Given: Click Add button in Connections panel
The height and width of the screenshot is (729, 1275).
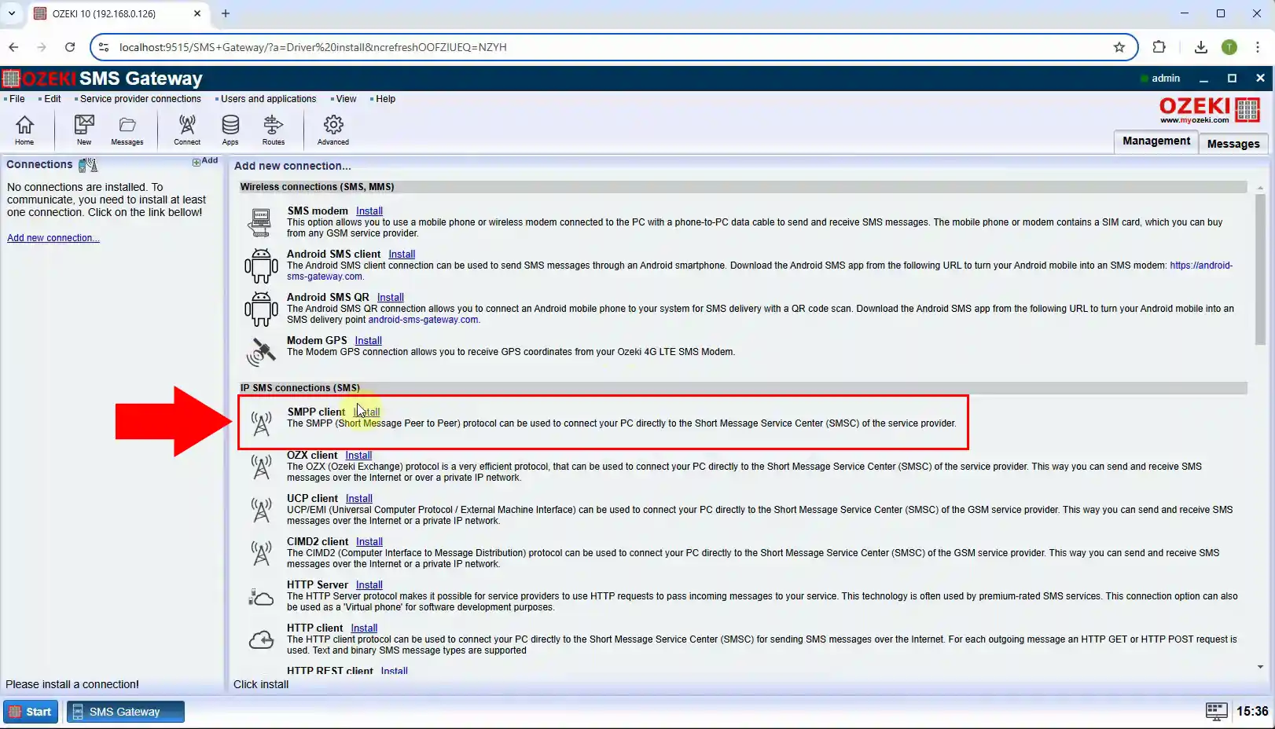Looking at the screenshot, I should (x=205, y=161).
